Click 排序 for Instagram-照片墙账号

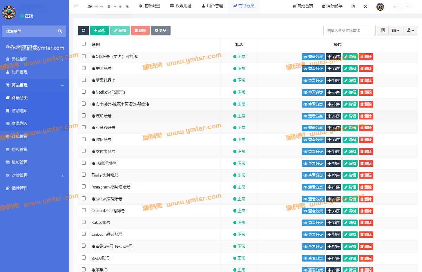[x=333, y=187]
